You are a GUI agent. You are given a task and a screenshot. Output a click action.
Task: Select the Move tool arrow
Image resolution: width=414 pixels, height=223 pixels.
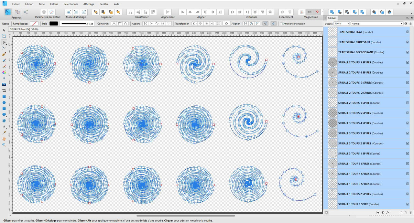coord(4,30)
